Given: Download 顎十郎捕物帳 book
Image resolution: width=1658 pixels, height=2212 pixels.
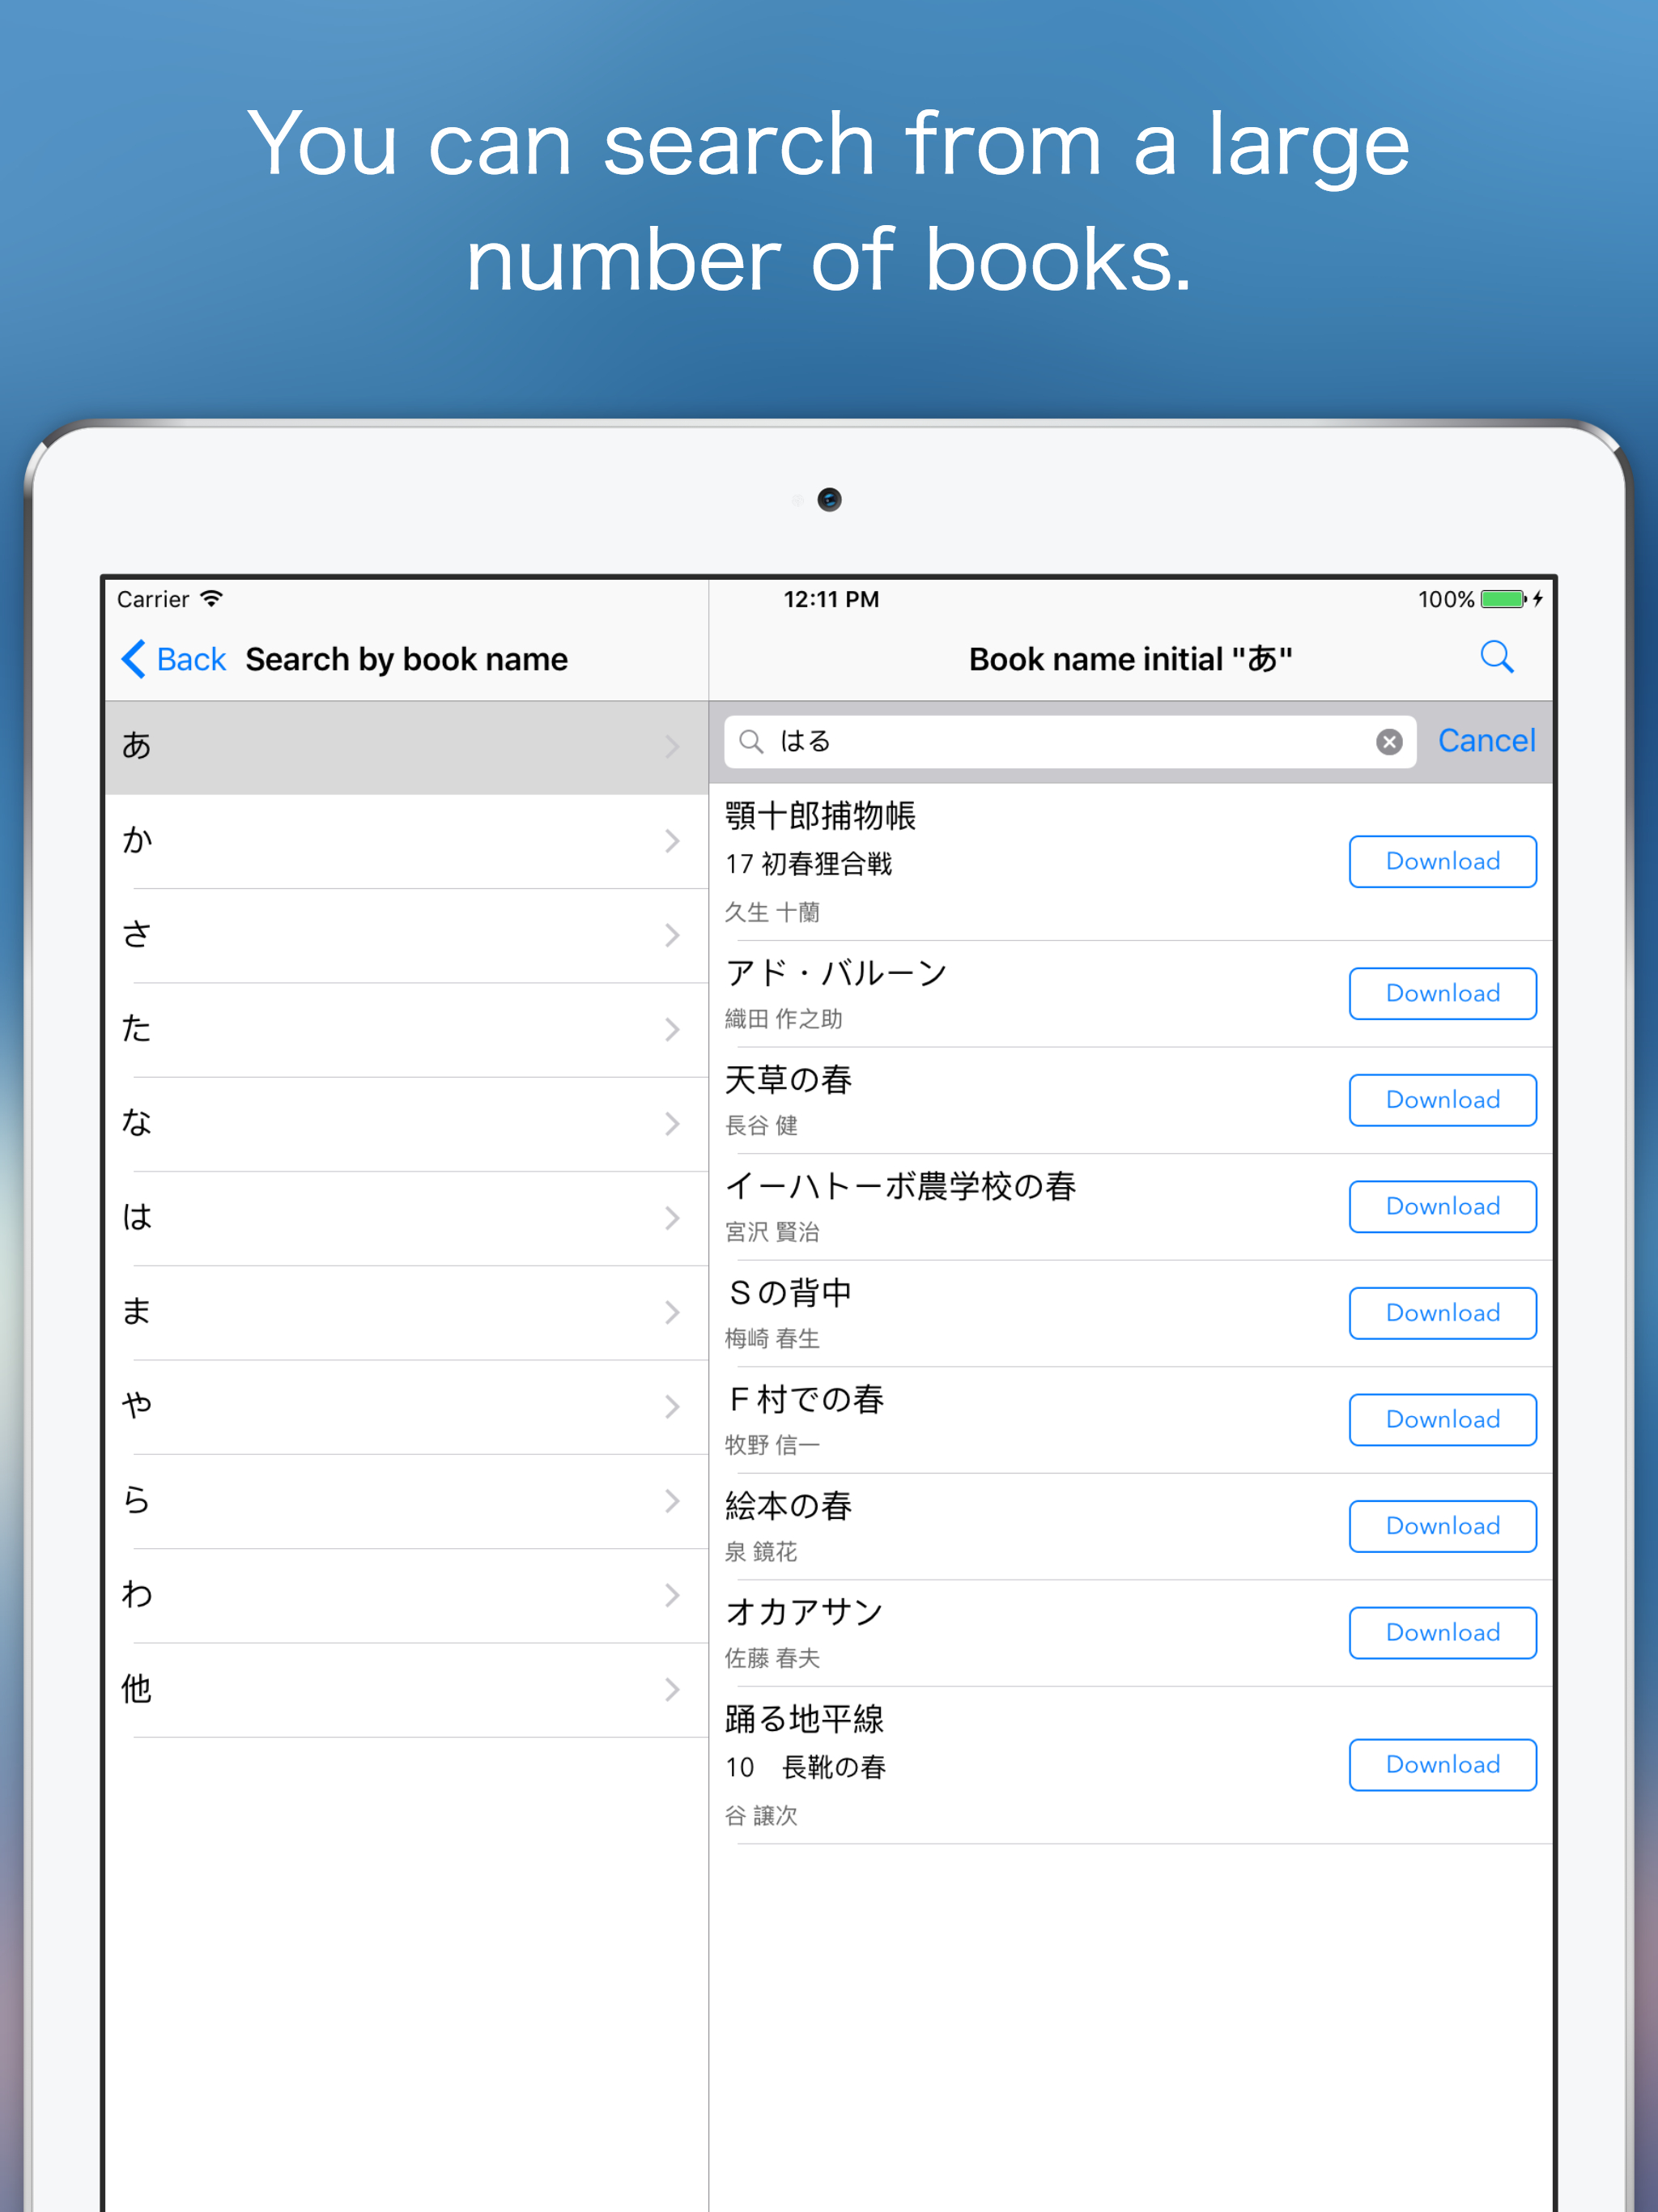Looking at the screenshot, I should pyautogui.click(x=1442, y=861).
